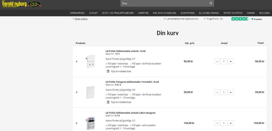
Task: Open the Stikkontakt enkelt uden tangent product image
Action: pos(90,123)
